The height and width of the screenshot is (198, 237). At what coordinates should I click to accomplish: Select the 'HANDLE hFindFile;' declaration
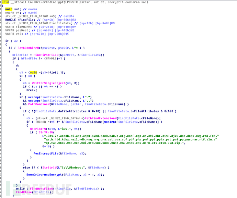click(x=21, y=20)
